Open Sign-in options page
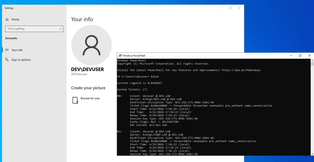 coord(21,60)
